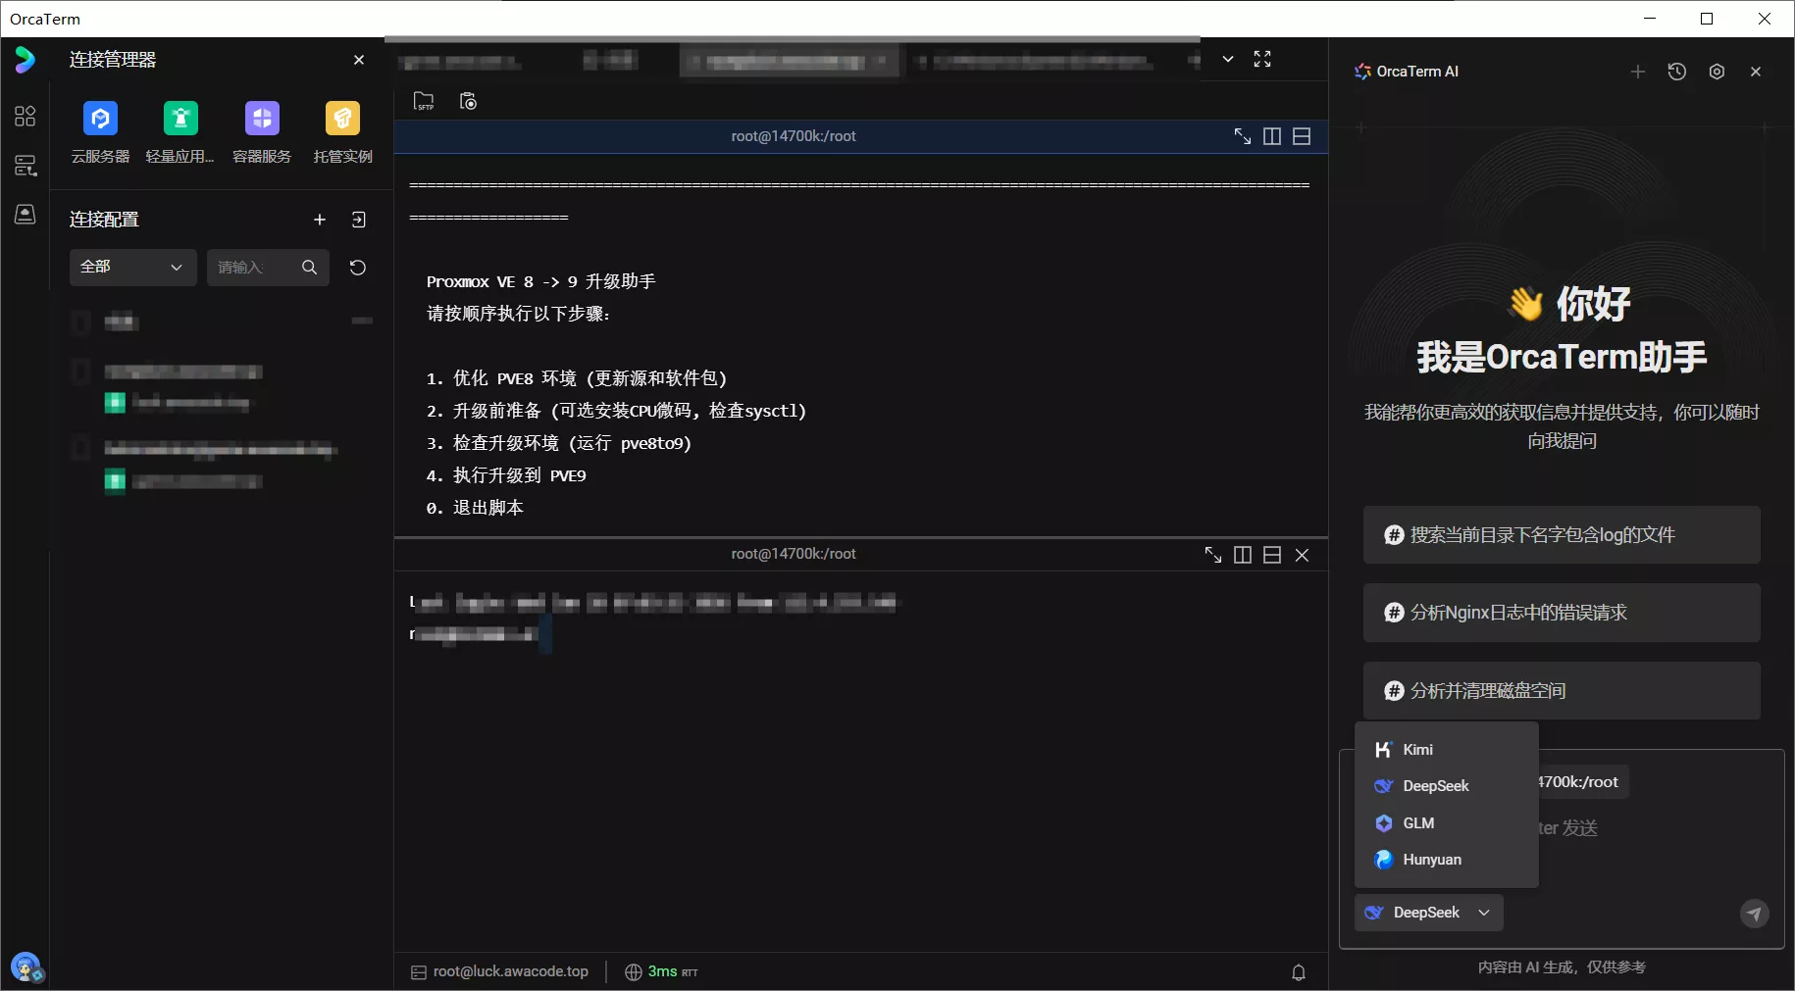Expand the tab list chevron

click(1228, 59)
